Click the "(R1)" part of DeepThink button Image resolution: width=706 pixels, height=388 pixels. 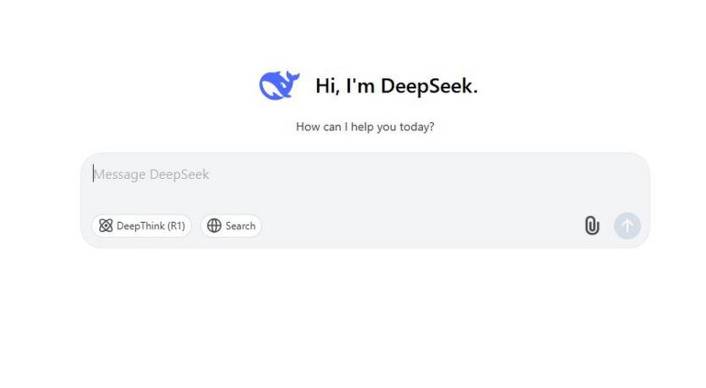[x=176, y=226]
